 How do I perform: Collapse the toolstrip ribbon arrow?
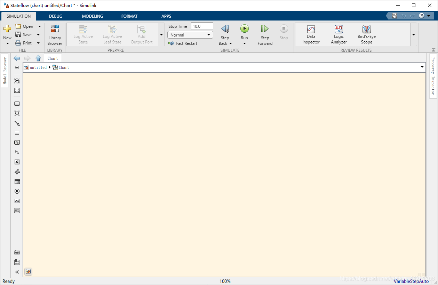[433, 50]
